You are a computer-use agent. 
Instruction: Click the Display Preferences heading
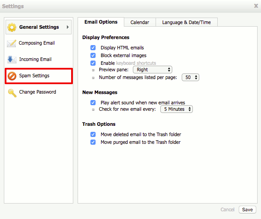click(106, 37)
